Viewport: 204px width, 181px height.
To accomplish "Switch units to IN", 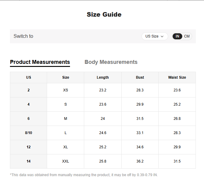I will pyautogui.click(x=177, y=36).
